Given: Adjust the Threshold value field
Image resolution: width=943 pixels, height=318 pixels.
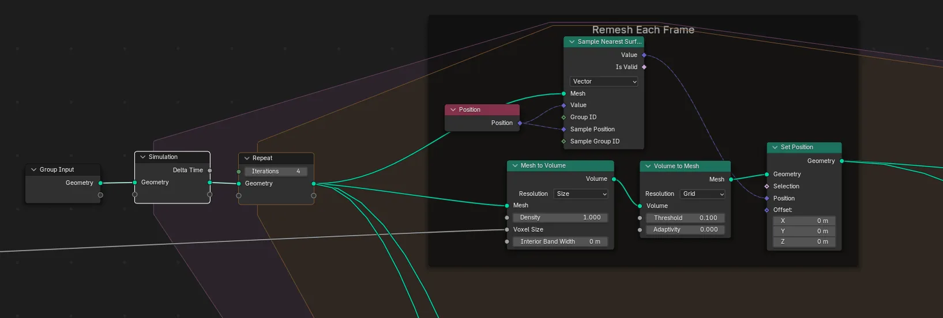Looking at the screenshot, I should point(685,218).
